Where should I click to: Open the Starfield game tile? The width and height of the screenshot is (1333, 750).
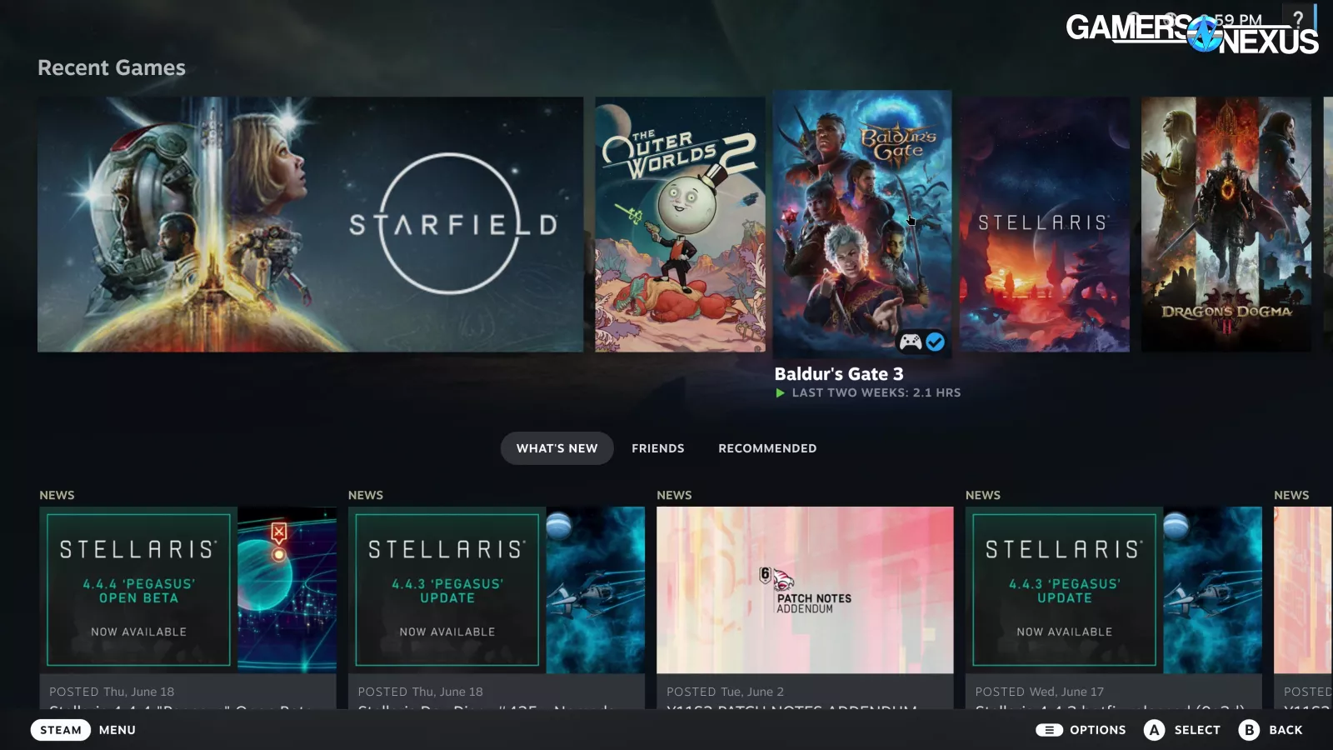310,224
